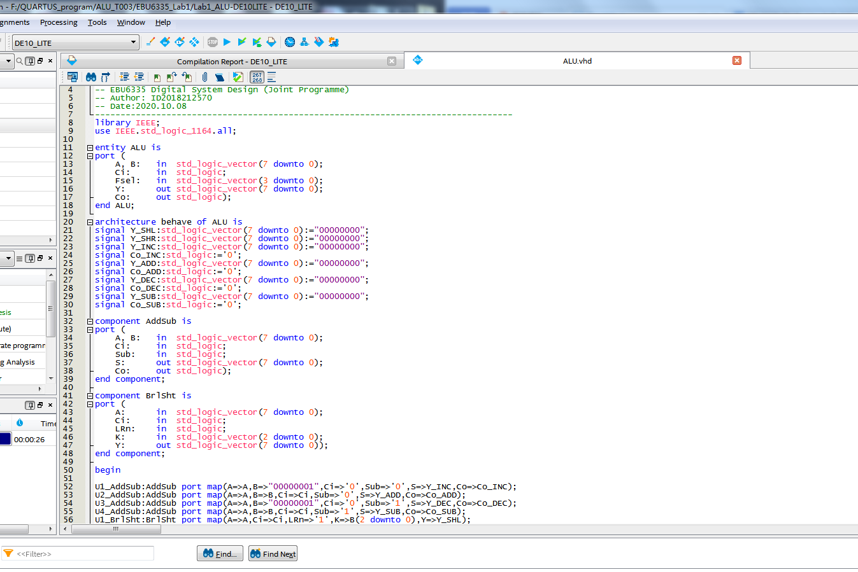Open the Programmer icon in toolbar
Viewport: 858px width, 572px height.
coord(319,42)
